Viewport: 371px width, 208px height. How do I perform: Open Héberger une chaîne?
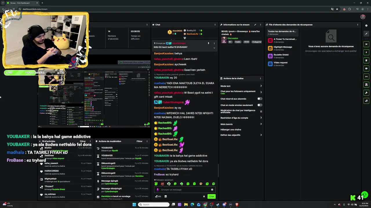click(x=231, y=130)
